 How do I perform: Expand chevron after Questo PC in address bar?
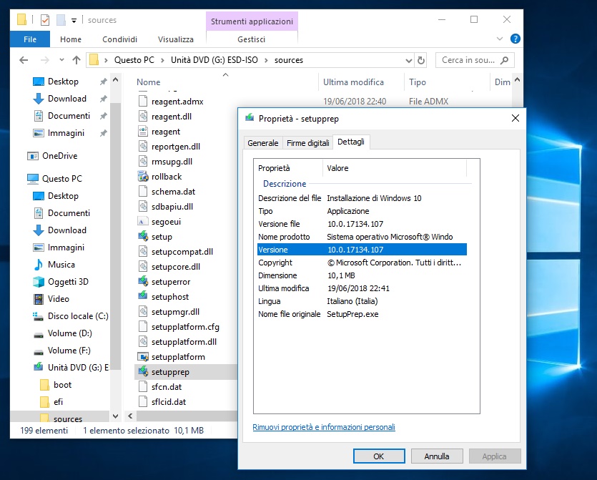click(x=162, y=60)
